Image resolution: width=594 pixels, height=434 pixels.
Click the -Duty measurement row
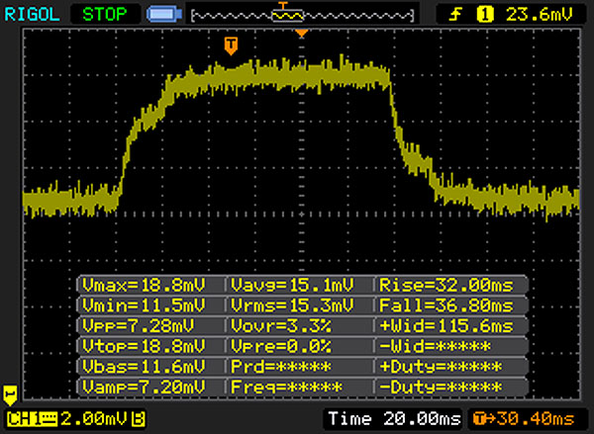pyautogui.click(x=441, y=388)
